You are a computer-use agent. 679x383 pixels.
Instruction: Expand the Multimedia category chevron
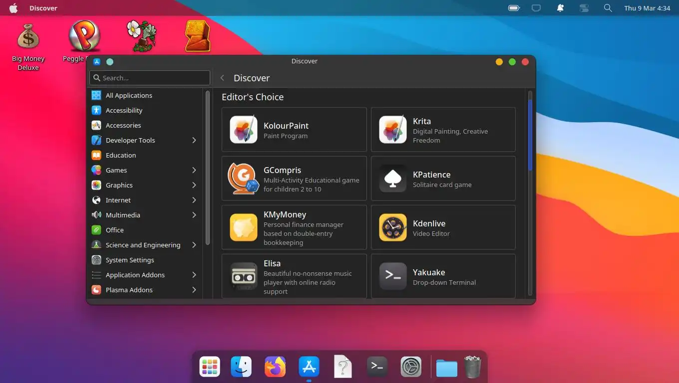coord(194,215)
